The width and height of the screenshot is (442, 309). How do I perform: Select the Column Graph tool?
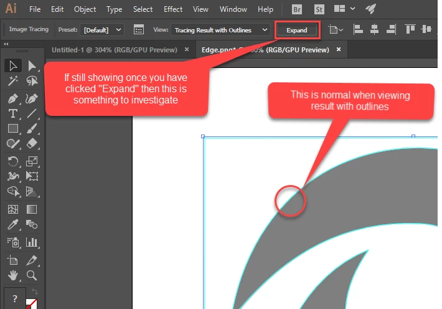(32, 242)
